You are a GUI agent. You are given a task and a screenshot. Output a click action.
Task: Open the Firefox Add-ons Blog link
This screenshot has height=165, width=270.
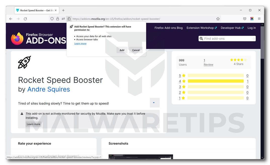tap(168, 28)
